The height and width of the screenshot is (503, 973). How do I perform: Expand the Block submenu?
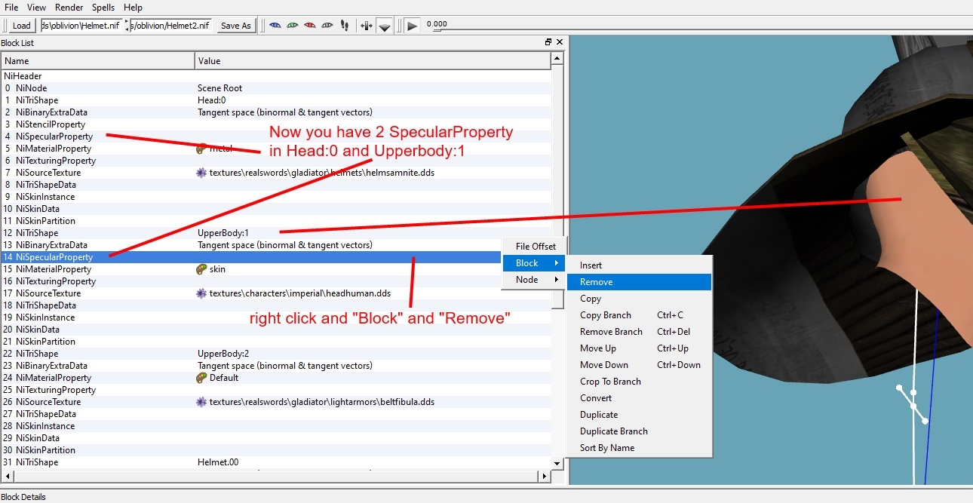[x=535, y=263]
